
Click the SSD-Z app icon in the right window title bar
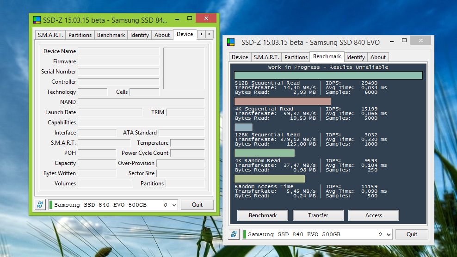231,42
